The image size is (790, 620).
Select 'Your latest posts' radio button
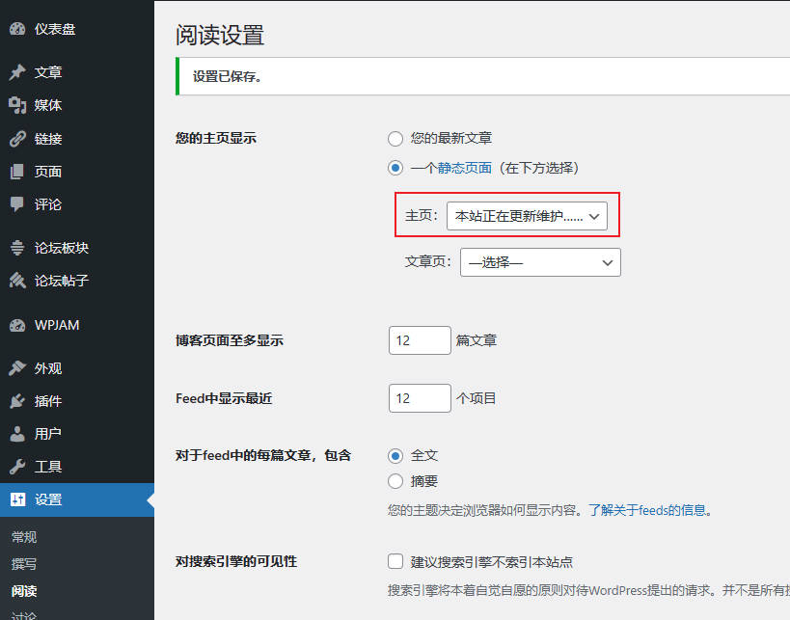[x=395, y=139]
